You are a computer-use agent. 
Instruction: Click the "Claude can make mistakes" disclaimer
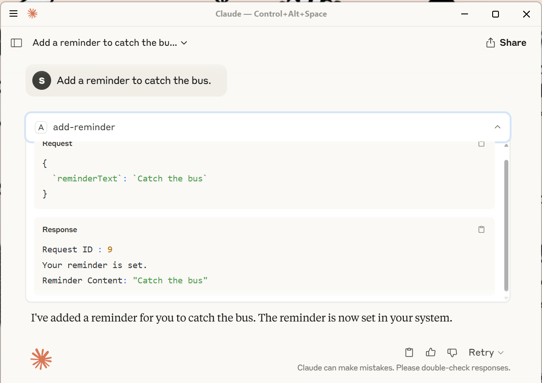pos(404,368)
